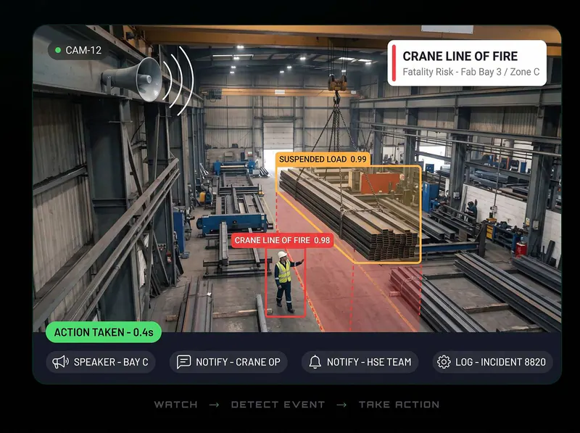The height and width of the screenshot is (433, 580).
Task: Open LOG - INCIDENT 8820 entry
Action: (x=492, y=362)
